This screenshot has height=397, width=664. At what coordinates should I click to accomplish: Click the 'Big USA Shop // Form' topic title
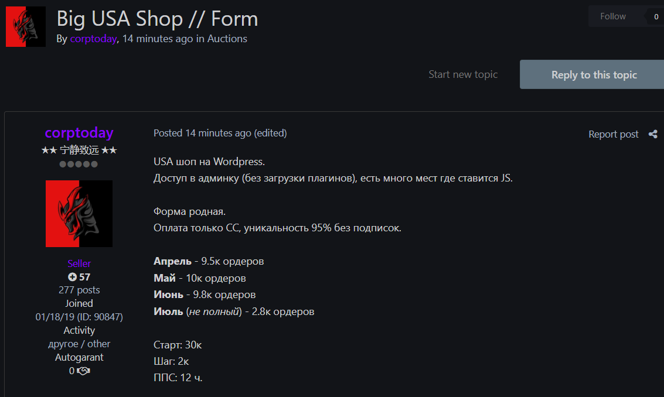click(157, 19)
